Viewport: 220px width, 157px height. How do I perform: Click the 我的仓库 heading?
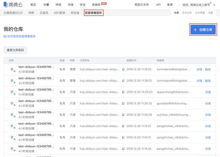13,29
